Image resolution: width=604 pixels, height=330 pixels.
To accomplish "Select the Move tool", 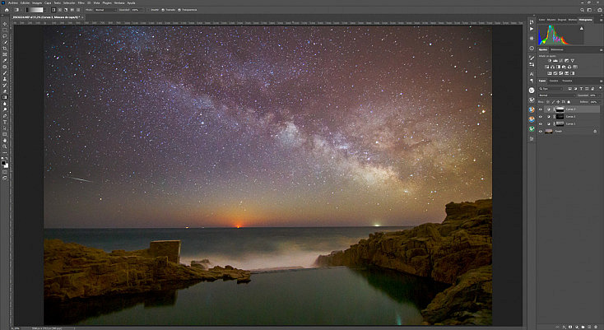I will pyautogui.click(x=4, y=24).
